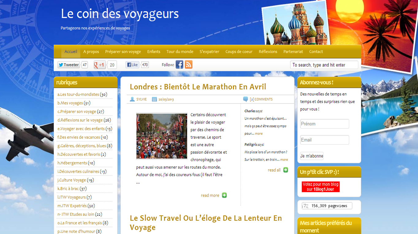Click the calendar icon beside 20/03/2013
This screenshot has height=234, width=418.
click(154, 99)
